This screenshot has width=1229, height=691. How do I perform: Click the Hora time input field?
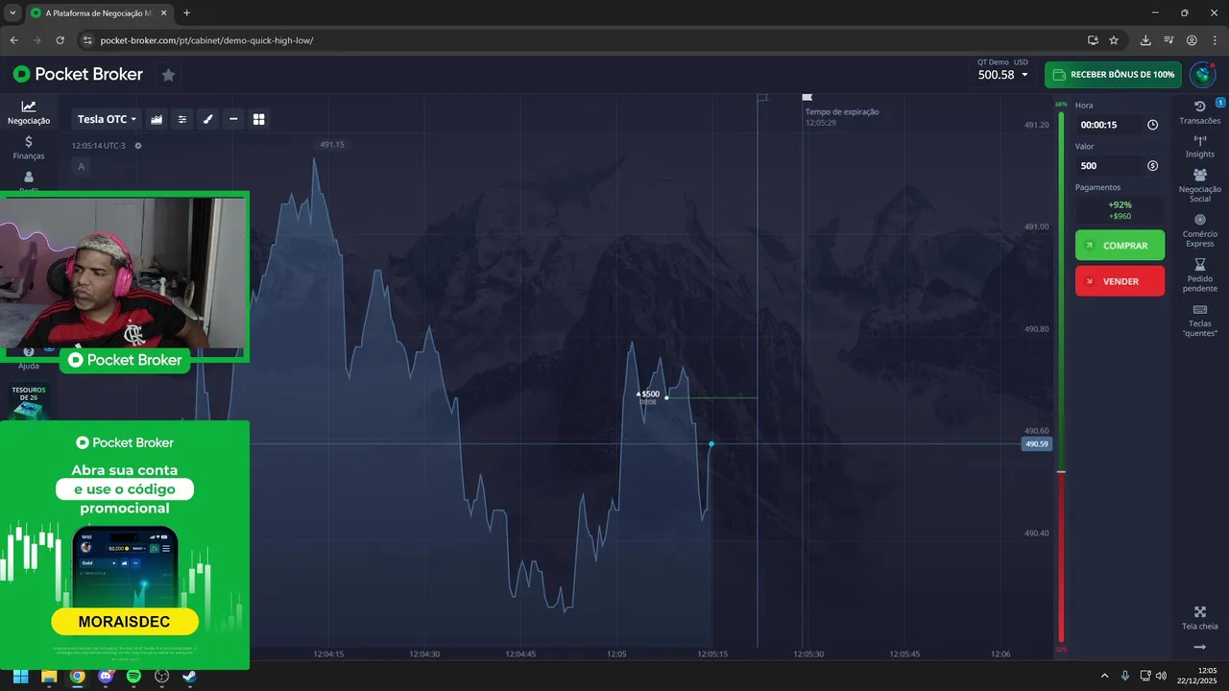1111,125
